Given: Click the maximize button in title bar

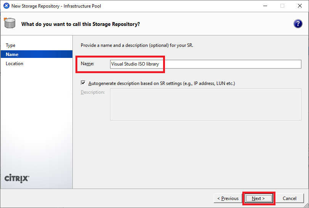Looking at the screenshot, I should [282, 6].
